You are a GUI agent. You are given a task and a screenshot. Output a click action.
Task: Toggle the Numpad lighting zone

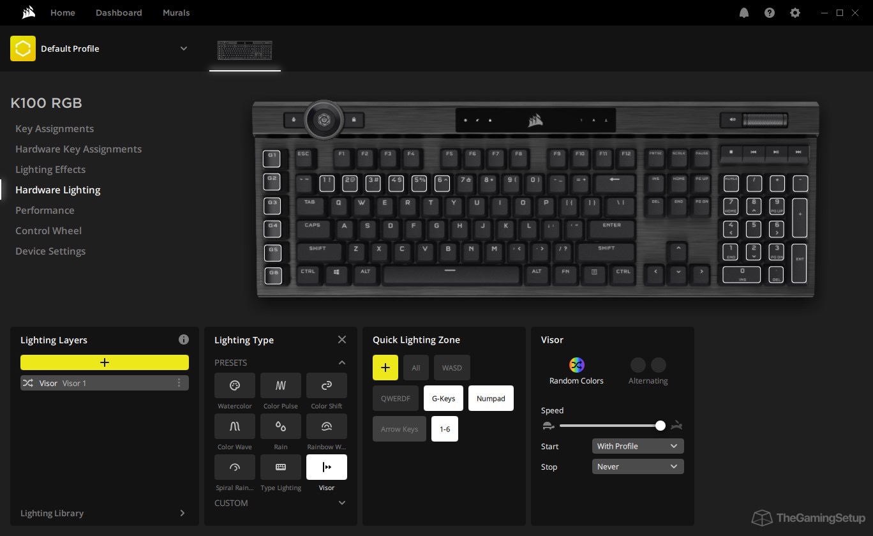point(491,398)
